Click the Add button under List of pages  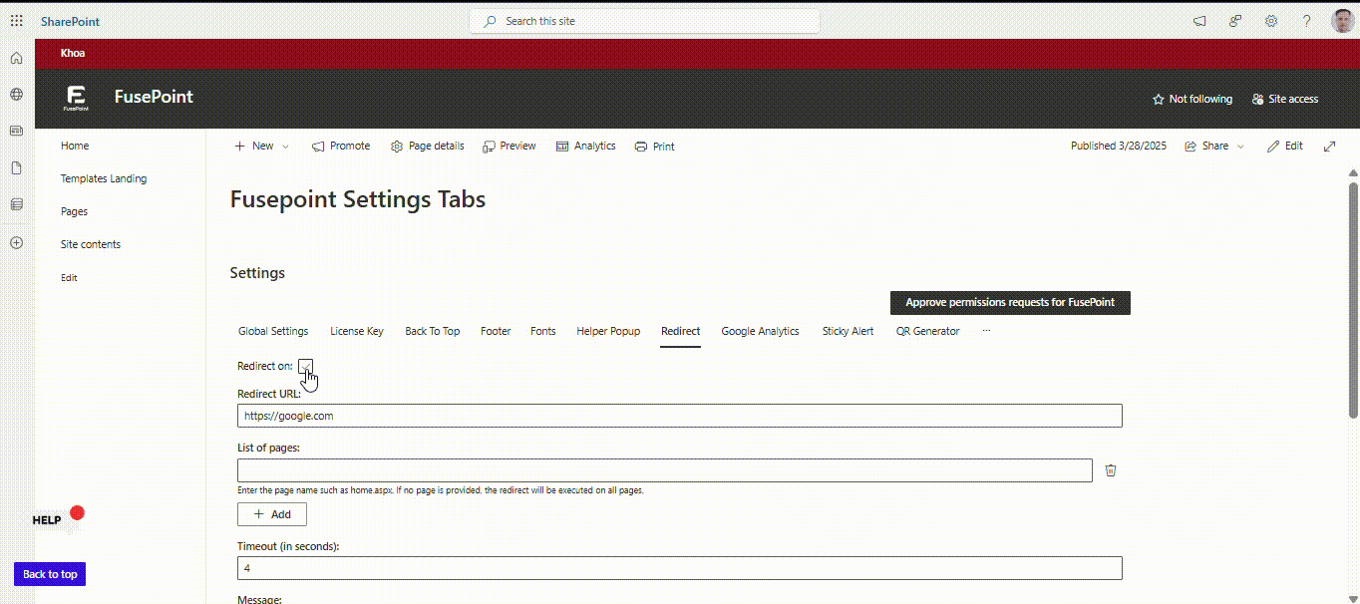tap(271, 514)
